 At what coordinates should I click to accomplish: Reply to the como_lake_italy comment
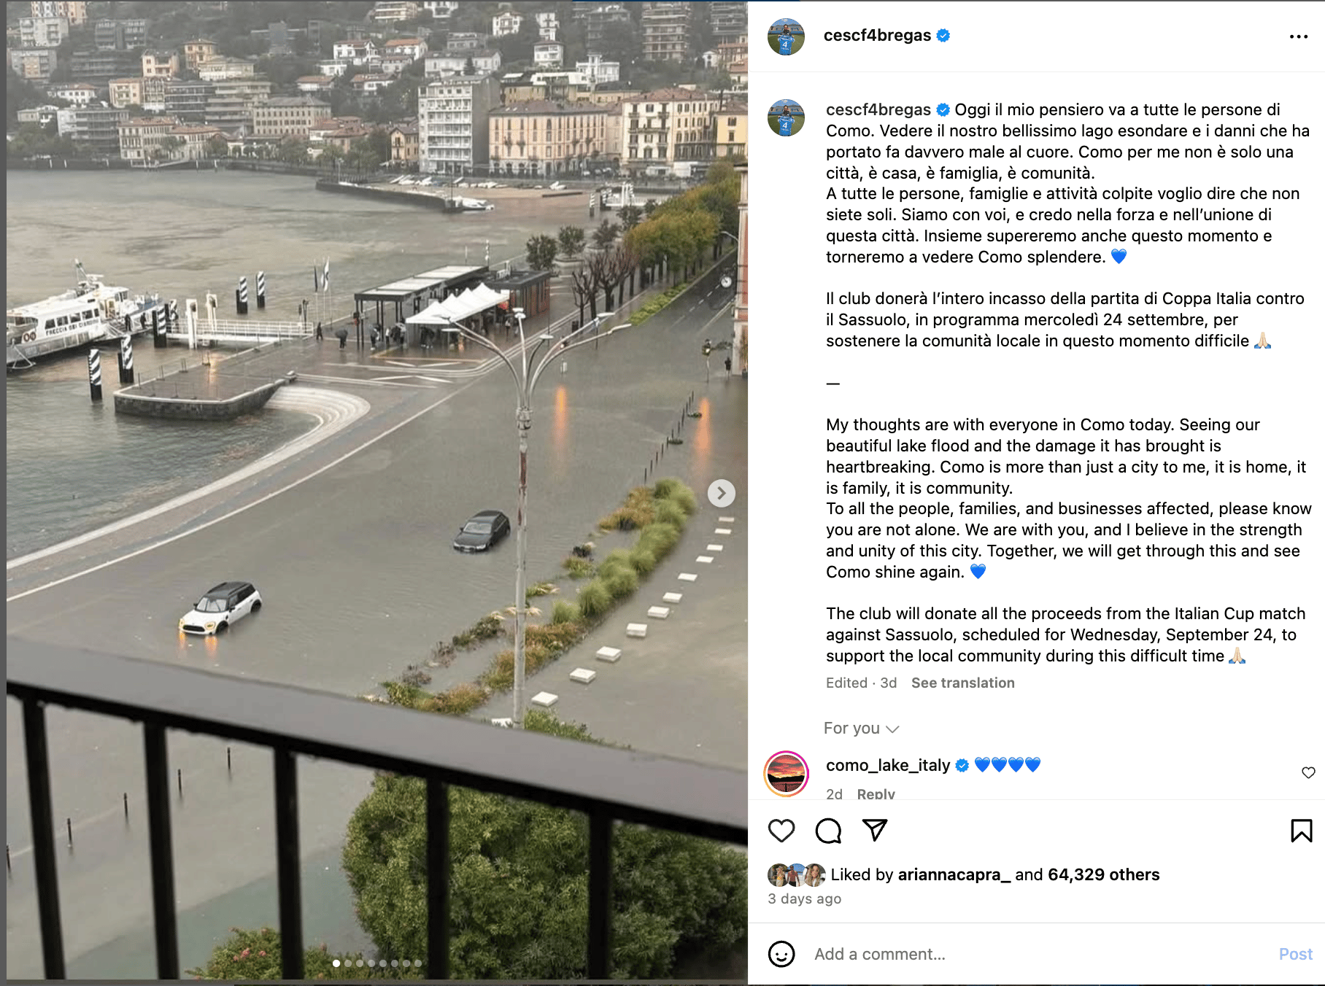876,793
